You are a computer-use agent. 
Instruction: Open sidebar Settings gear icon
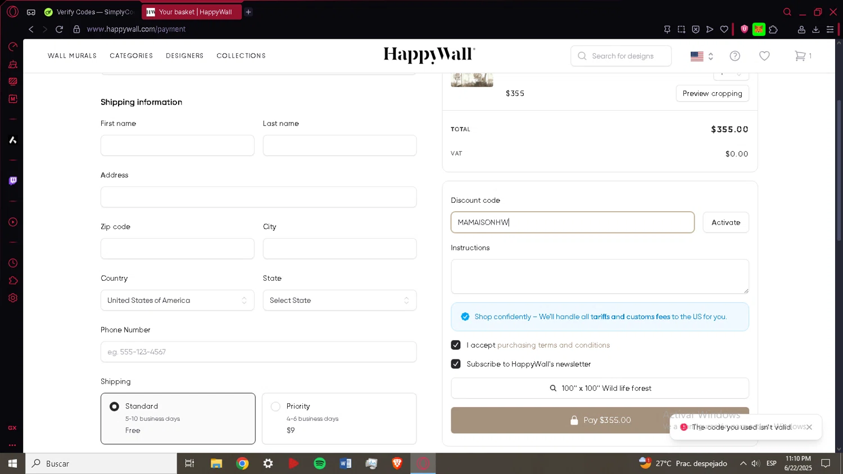pyautogui.click(x=12, y=298)
